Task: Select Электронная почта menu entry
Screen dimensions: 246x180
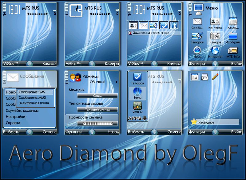Action: [34, 103]
